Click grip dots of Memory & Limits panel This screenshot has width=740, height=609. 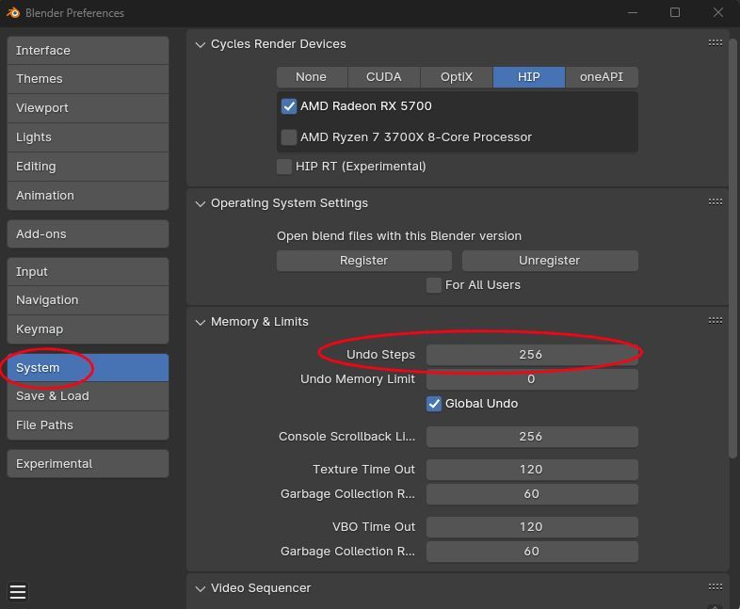click(715, 321)
